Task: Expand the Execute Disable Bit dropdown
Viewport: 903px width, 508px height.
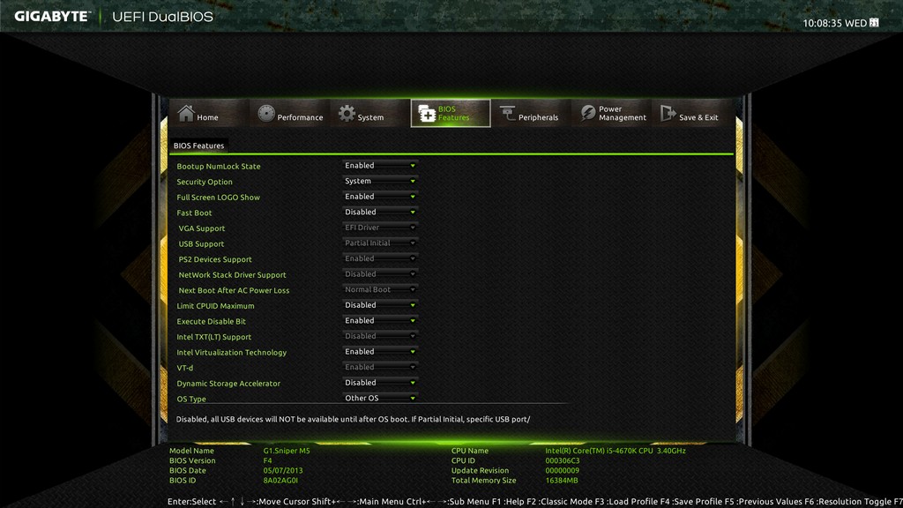Action: click(380, 320)
